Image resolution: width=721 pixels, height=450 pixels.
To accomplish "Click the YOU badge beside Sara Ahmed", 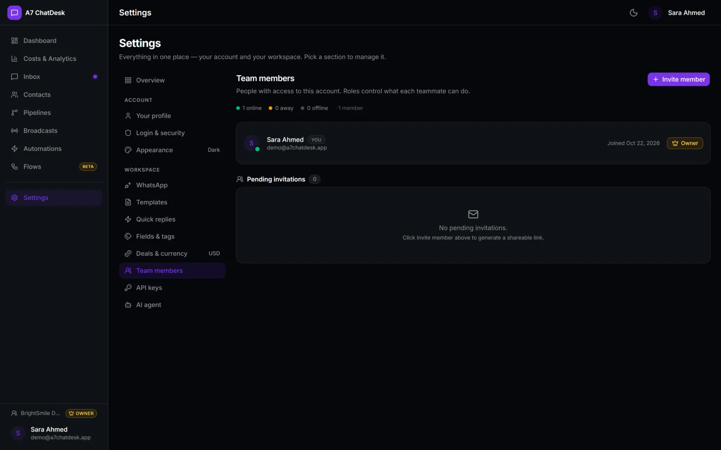I will [316, 139].
